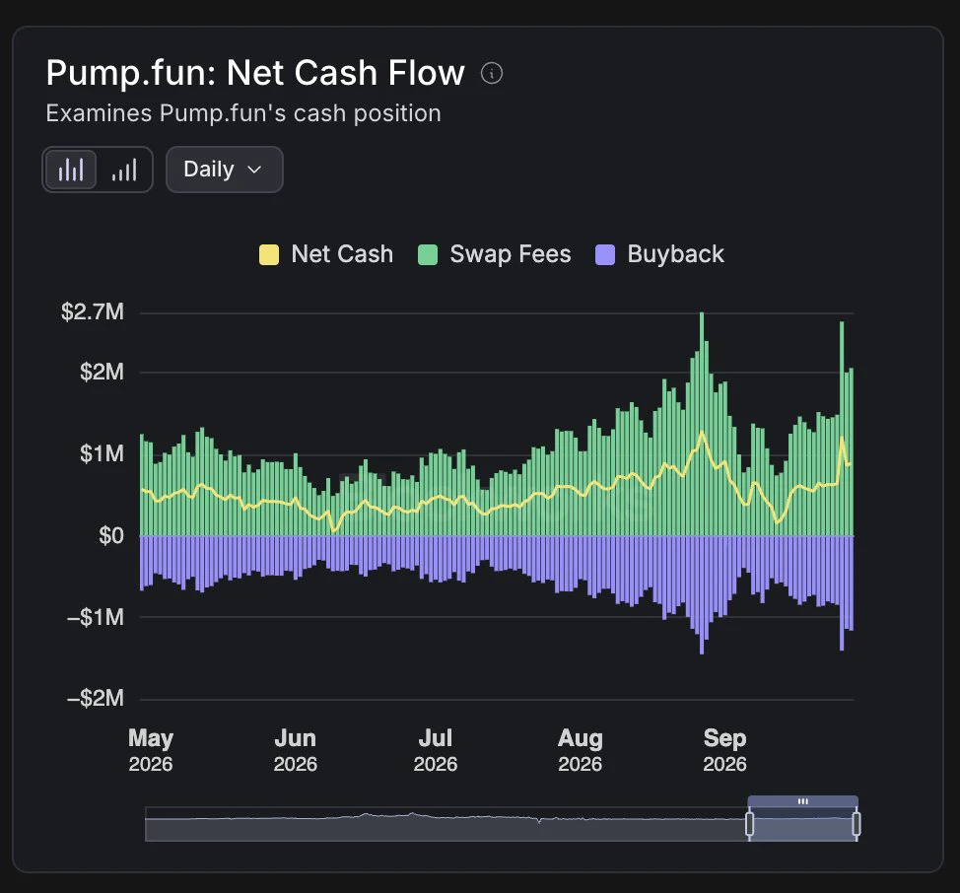Switch to the cumulative bar chart view icon

pos(123,170)
